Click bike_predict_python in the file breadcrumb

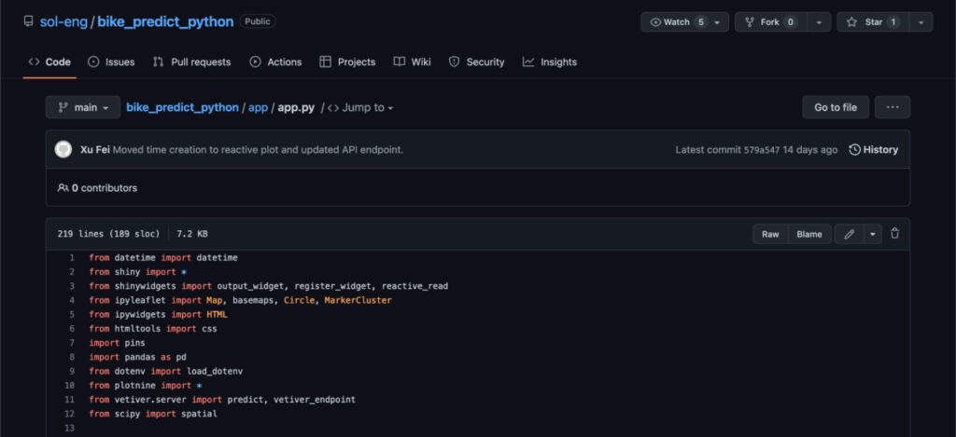point(182,107)
